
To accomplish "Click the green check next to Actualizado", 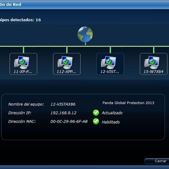I will tap(96, 113).
